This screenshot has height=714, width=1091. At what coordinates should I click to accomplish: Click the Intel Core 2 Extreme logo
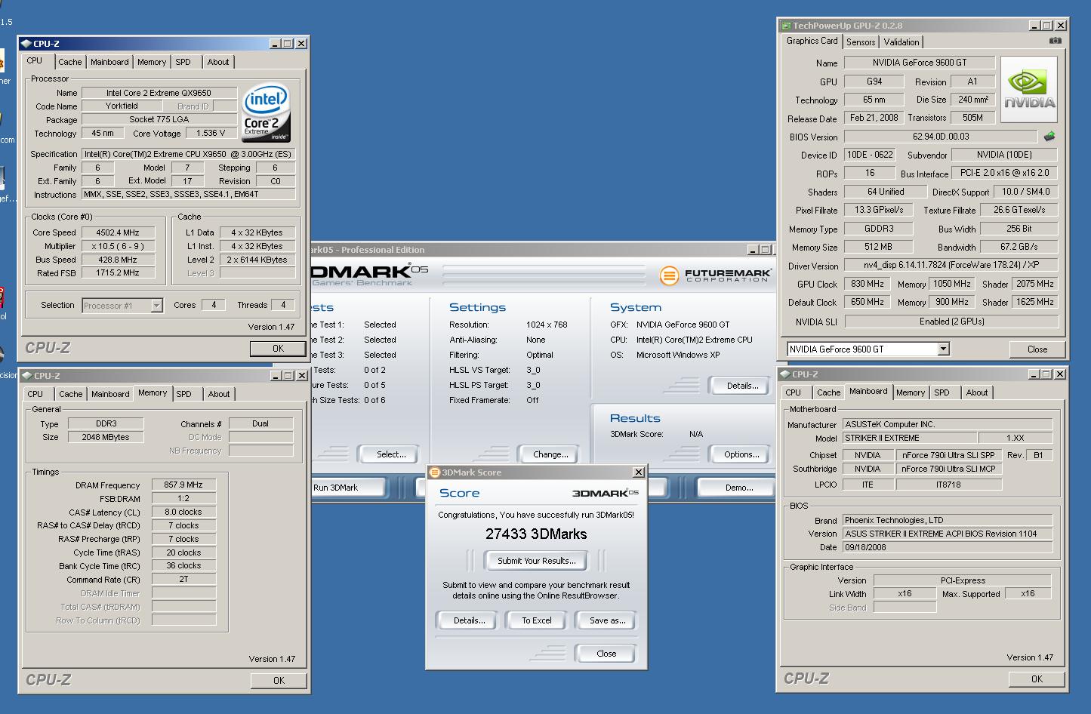[267, 114]
